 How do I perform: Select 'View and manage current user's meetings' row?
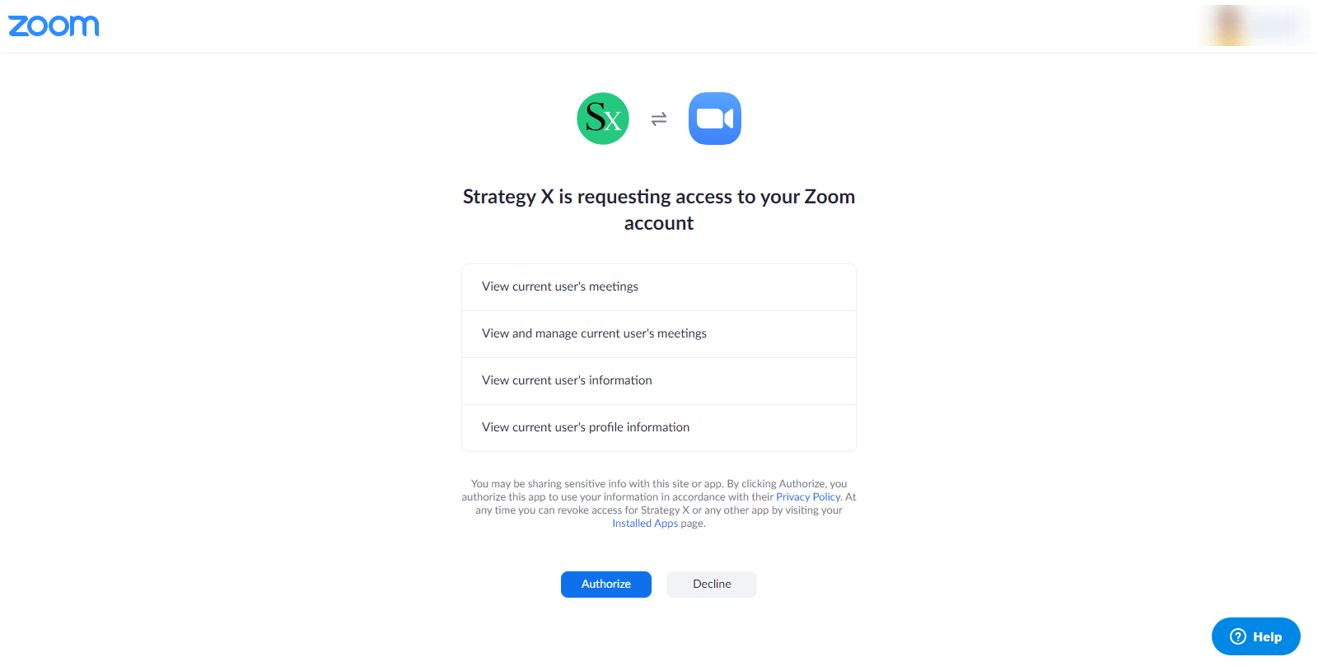(659, 334)
